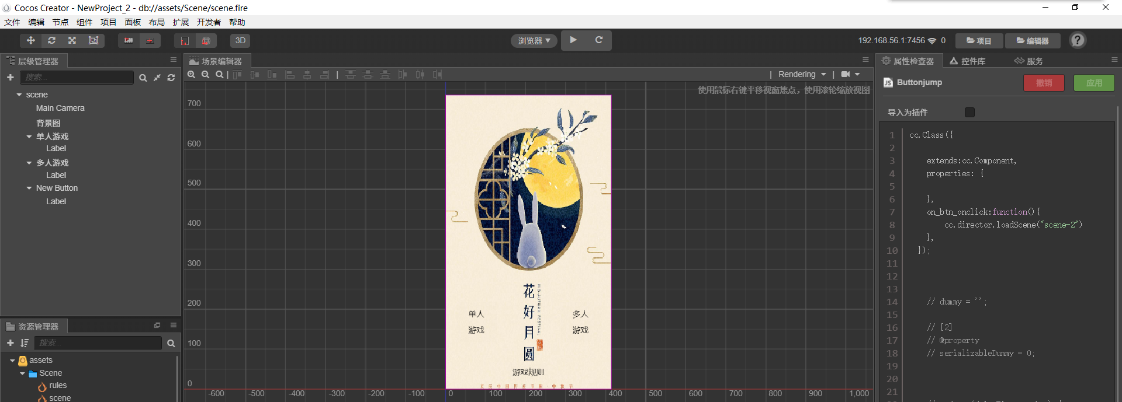The height and width of the screenshot is (402, 1122).
Task: Open the camera view dropdown
Action: click(851, 74)
